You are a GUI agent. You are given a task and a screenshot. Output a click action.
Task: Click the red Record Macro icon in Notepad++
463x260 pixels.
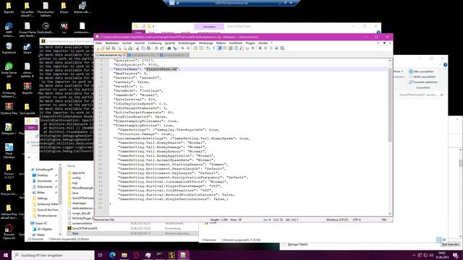click(260, 48)
